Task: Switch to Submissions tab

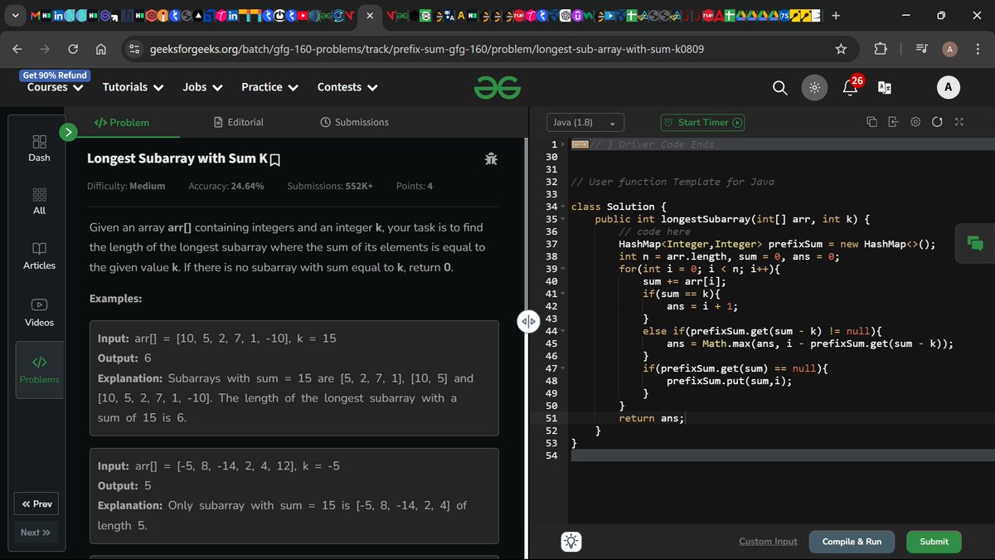Action: click(x=354, y=122)
